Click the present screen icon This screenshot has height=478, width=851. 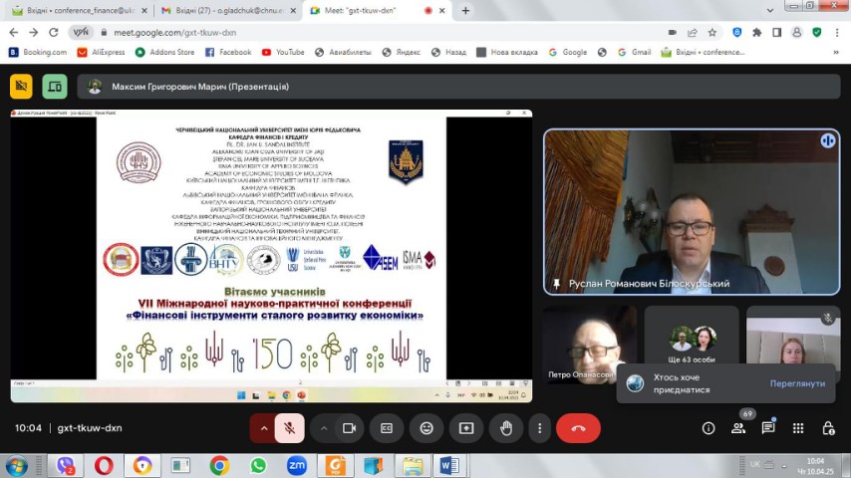coord(465,428)
